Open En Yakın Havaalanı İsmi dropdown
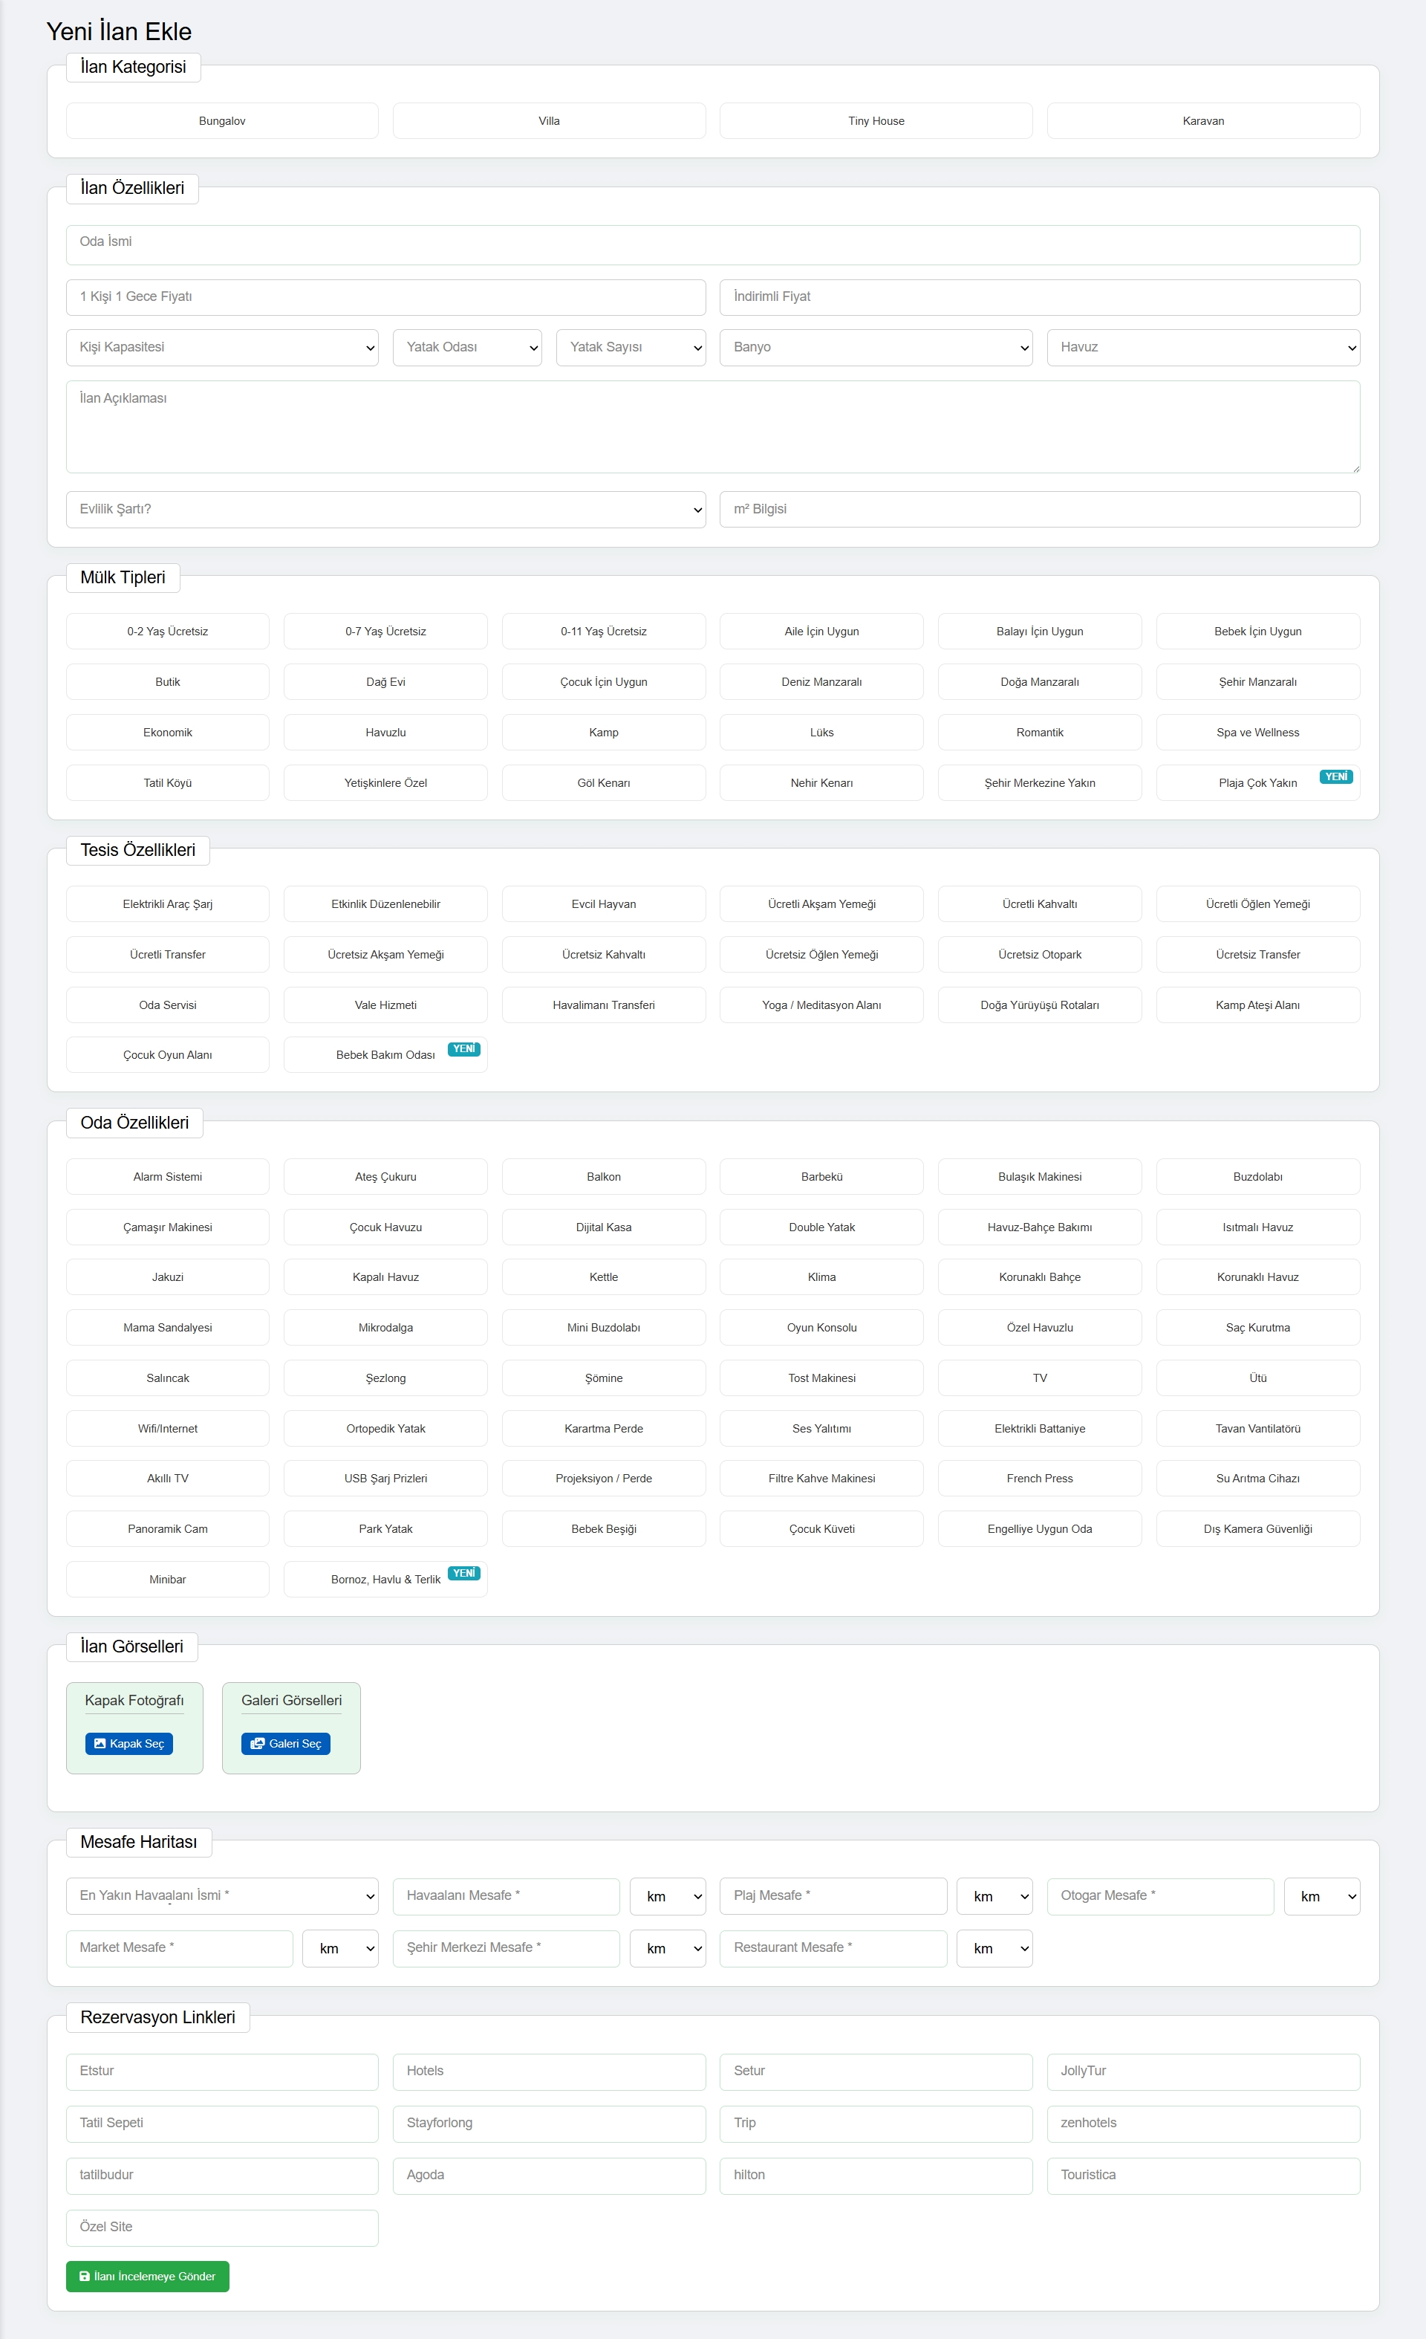This screenshot has width=1426, height=2339. pos(222,1895)
